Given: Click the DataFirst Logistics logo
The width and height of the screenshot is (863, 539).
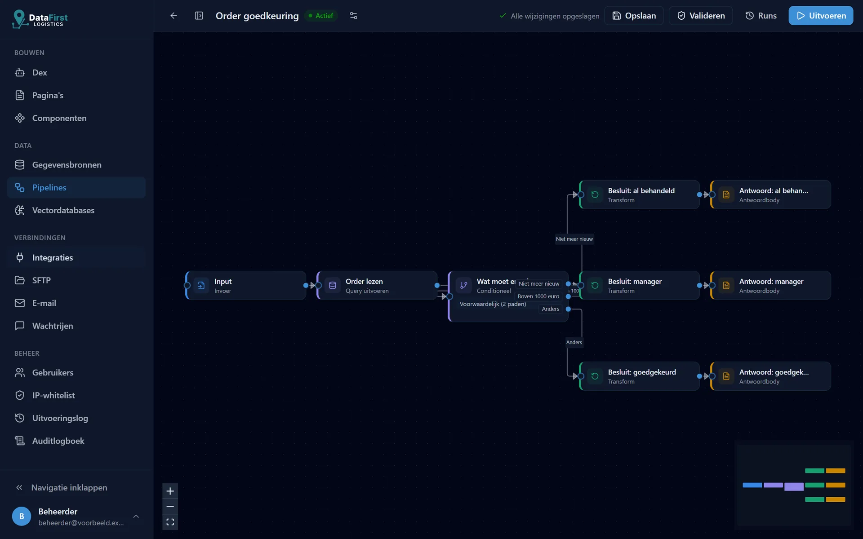Looking at the screenshot, I should point(40,19).
